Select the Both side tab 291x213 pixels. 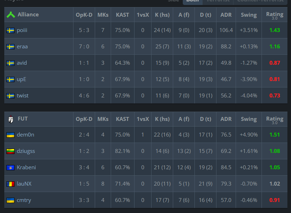point(192,1)
